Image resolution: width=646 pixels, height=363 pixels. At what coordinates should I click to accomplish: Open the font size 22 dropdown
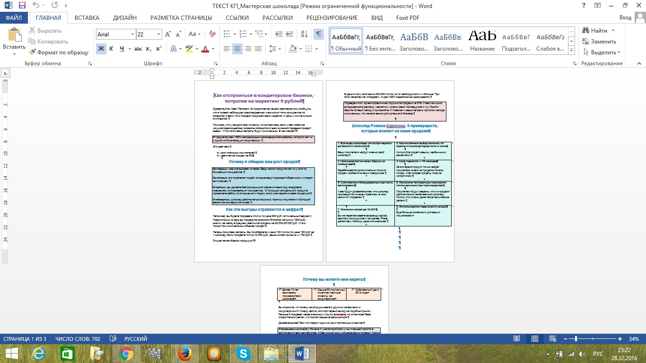158,35
